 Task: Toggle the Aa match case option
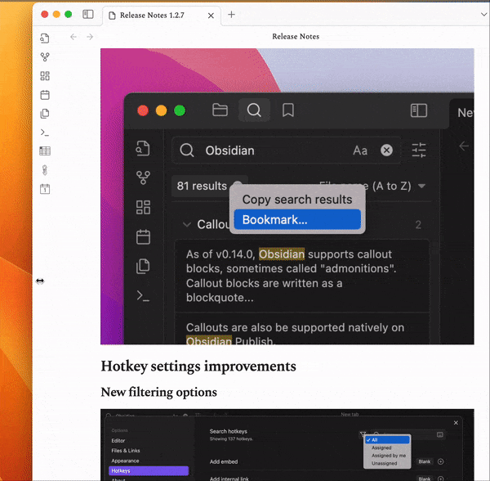(x=360, y=151)
